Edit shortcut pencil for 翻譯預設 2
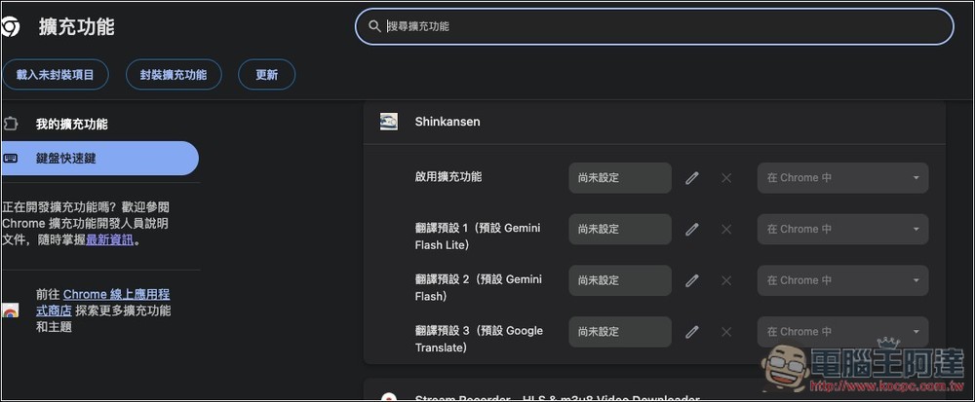 tap(692, 280)
